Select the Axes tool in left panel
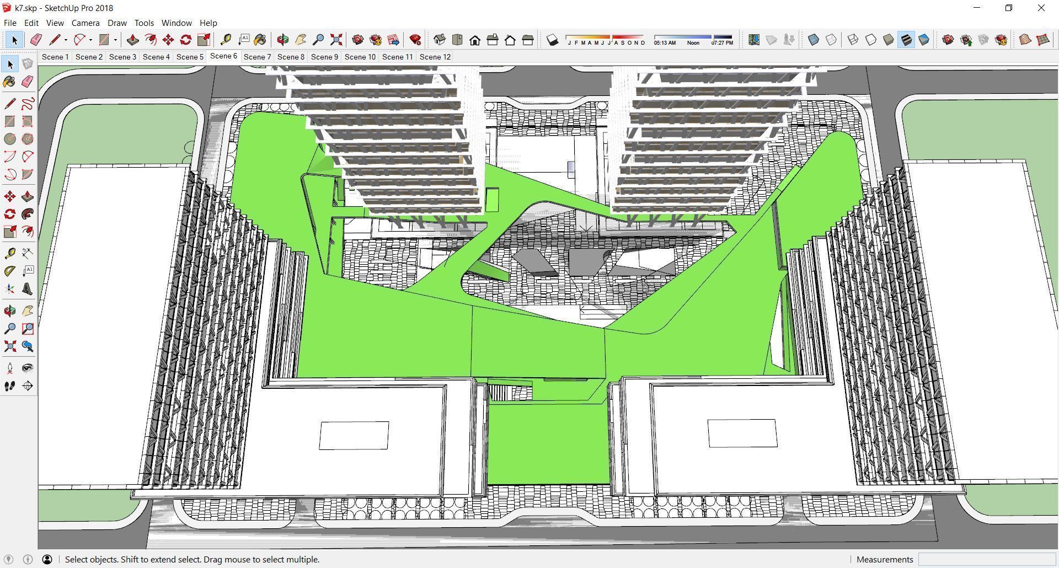The height and width of the screenshot is (568, 1059). [x=10, y=289]
